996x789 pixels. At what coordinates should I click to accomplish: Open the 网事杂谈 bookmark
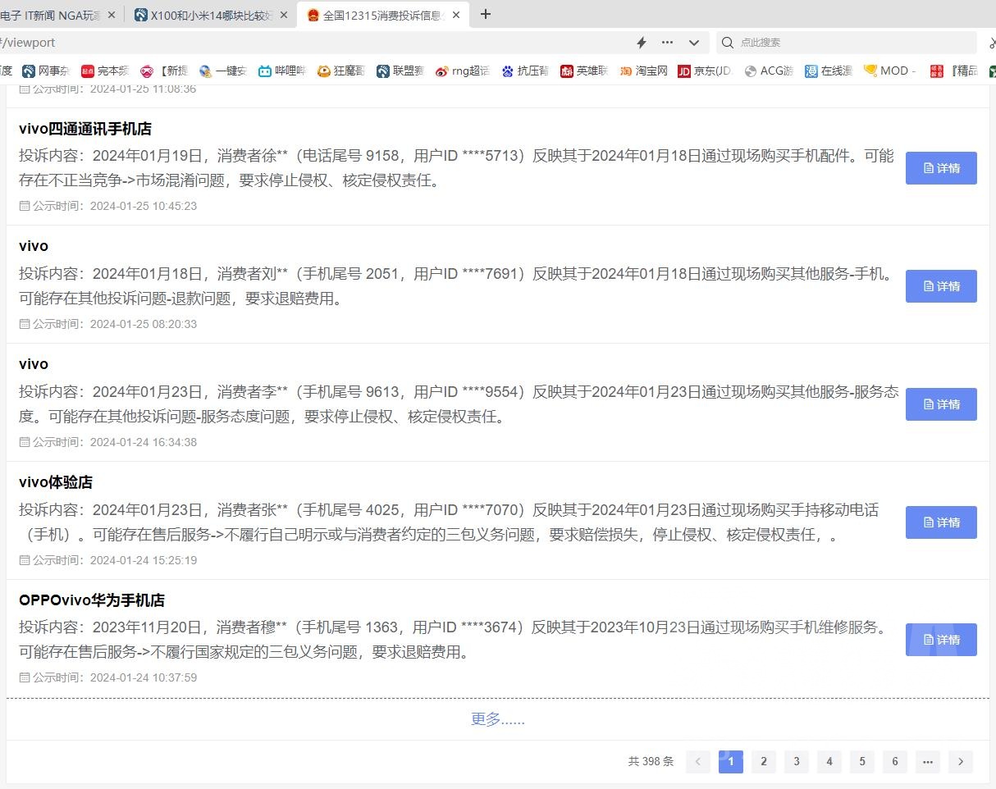pos(47,71)
